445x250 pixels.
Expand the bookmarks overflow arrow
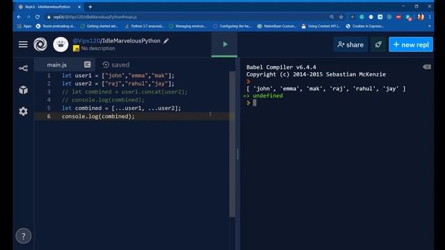tap(430, 26)
